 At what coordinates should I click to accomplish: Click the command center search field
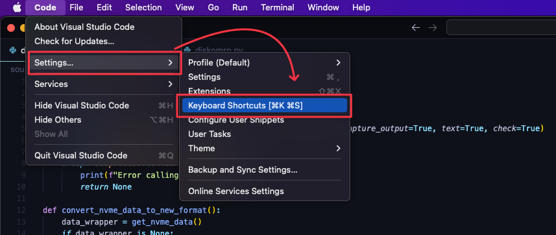point(501,27)
